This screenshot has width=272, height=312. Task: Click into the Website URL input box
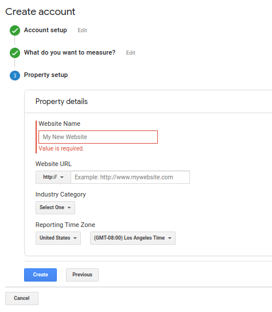[x=130, y=177]
